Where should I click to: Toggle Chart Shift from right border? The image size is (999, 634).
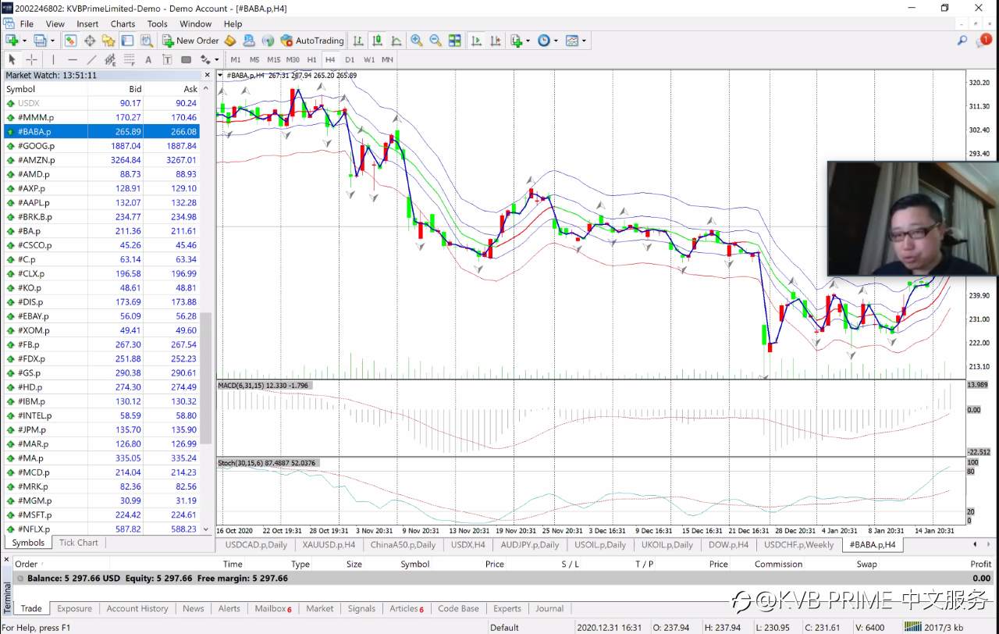pos(495,40)
